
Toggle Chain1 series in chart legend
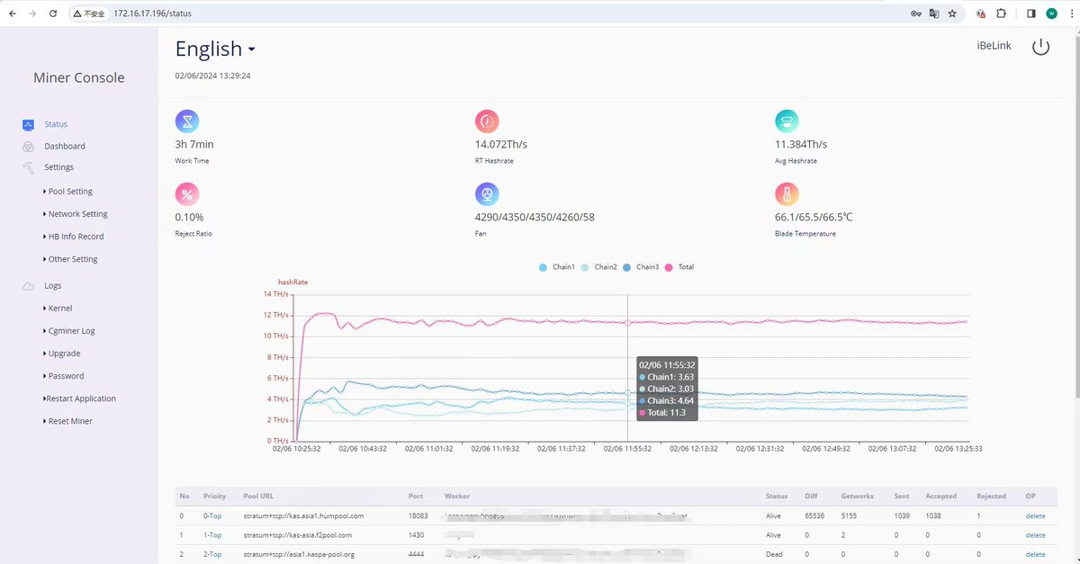tap(556, 267)
